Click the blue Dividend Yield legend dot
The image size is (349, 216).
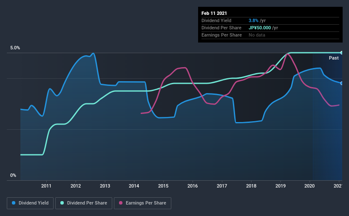pos(14,203)
